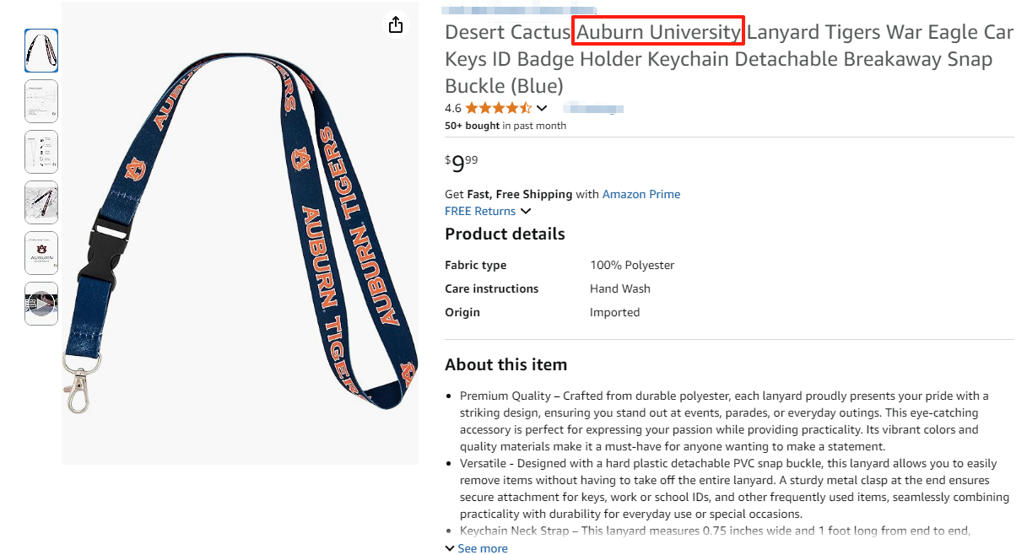
Task: Play the product video thumbnail
Action: coord(41,304)
